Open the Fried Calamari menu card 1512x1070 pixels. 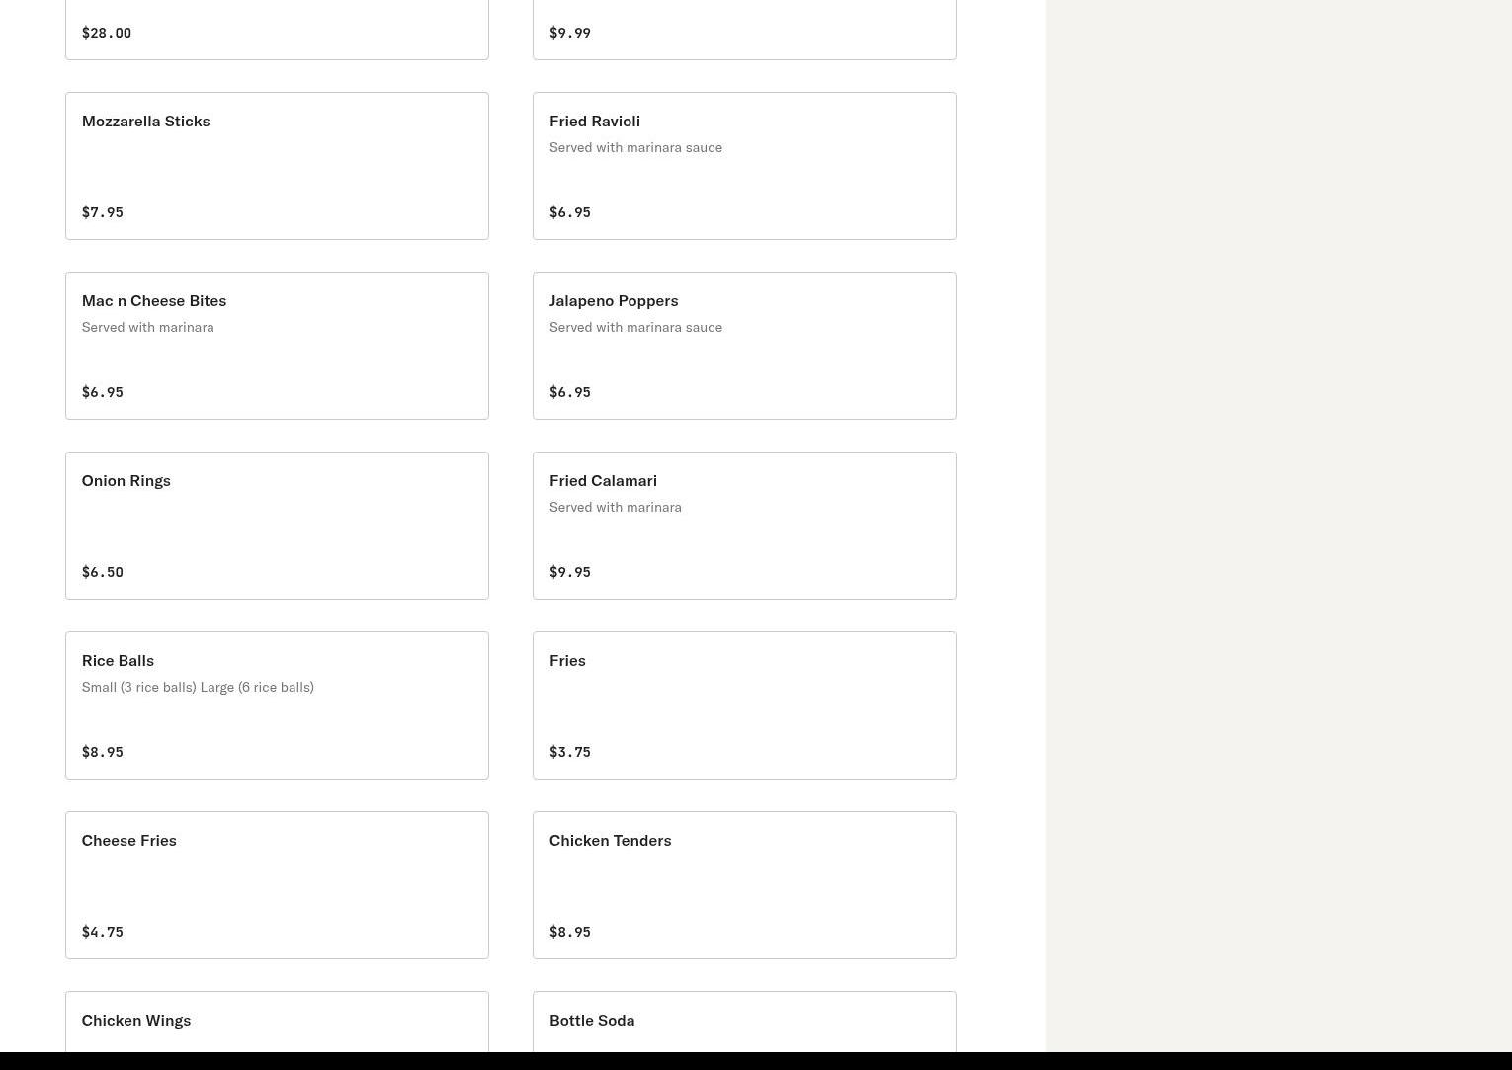coord(744,526)
